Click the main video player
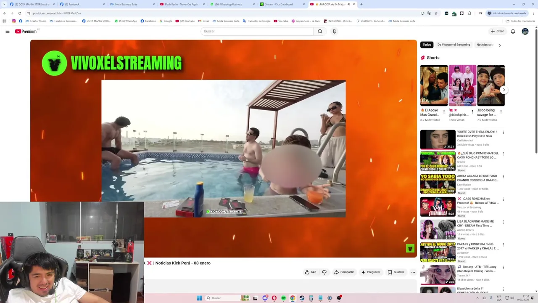Image resolution: width=538 pixels, height=303 pixels. click(223, 148)
